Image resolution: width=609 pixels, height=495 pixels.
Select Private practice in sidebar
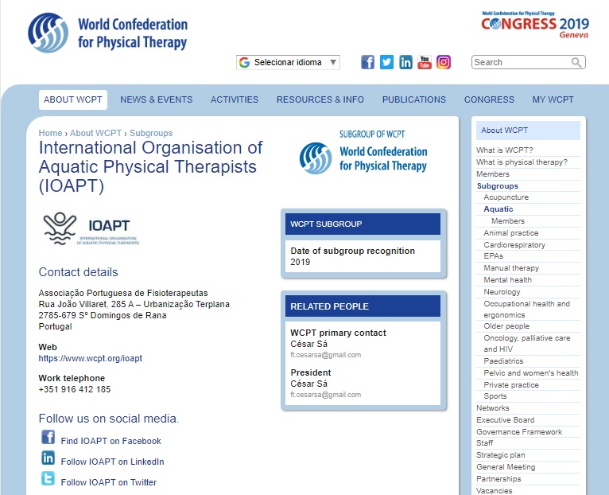point(511,385)
